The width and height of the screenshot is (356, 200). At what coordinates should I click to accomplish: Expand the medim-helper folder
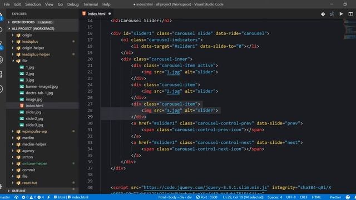pos(34,144)
